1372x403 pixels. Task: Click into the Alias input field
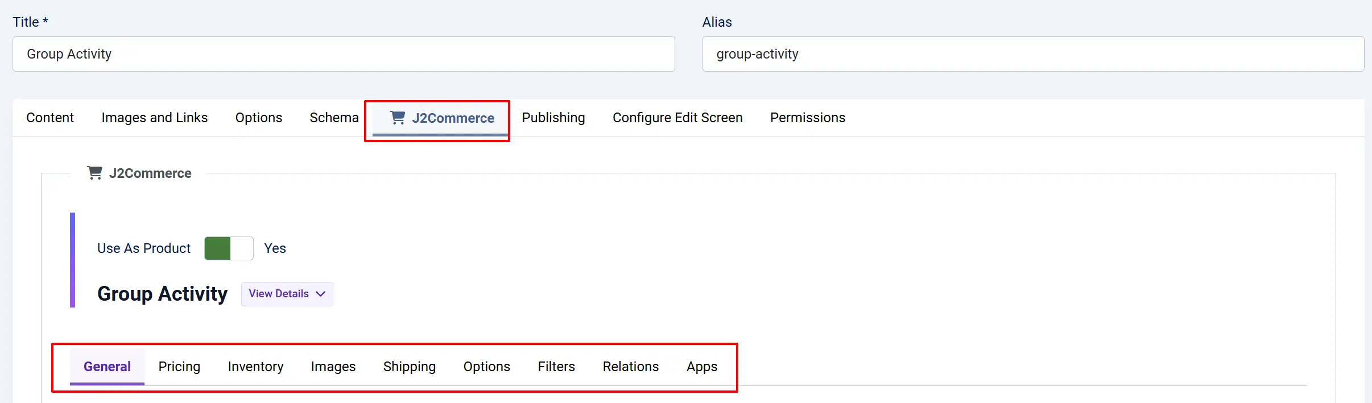pos(1033,54)
